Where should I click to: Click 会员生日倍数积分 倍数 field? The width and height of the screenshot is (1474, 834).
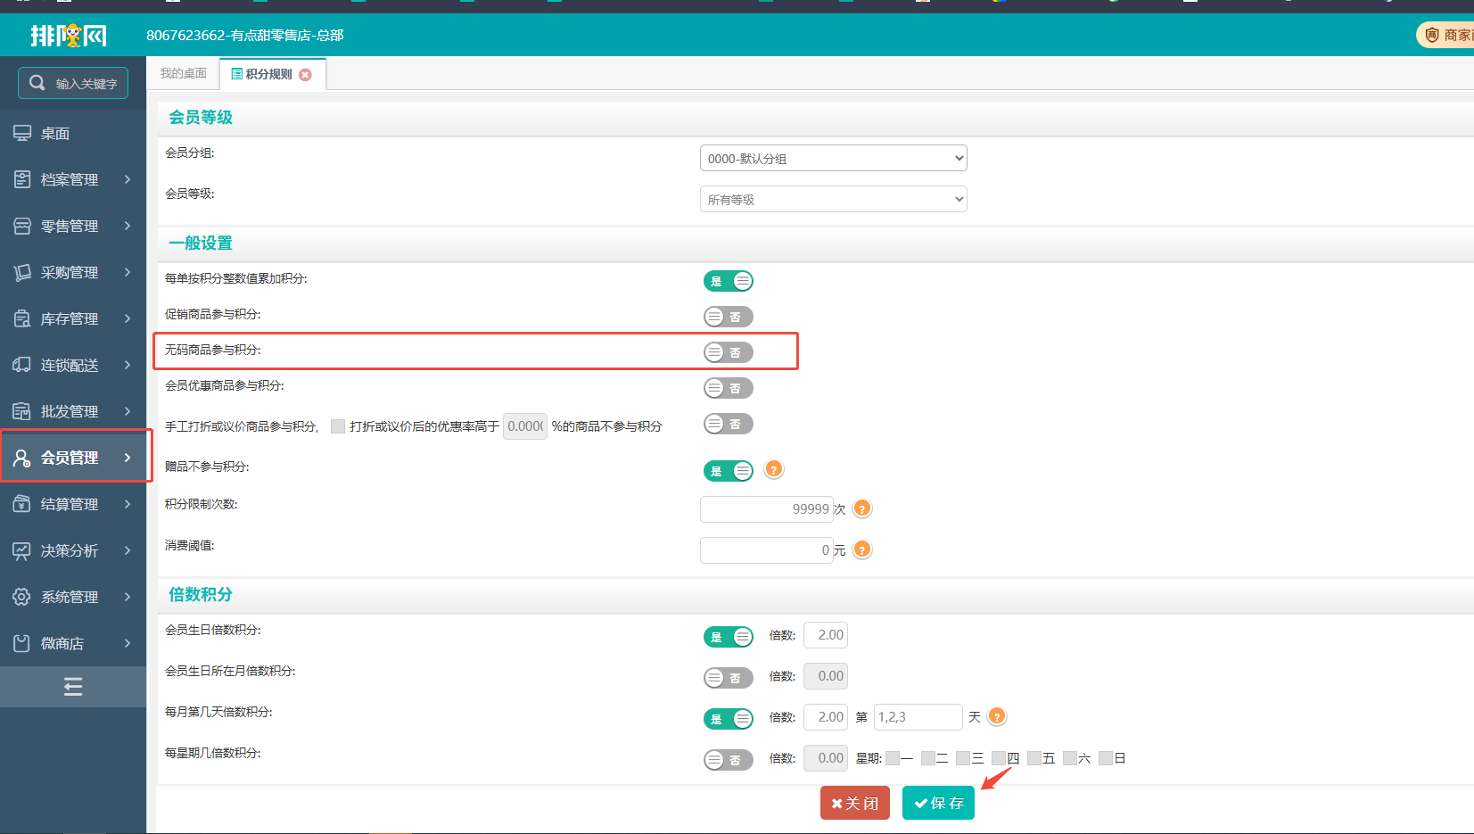pos(826,635)
